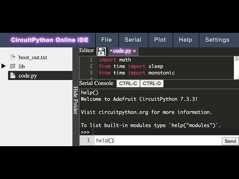Focus the help() command input field
This screenshot has height=179, width=239.
(158, 141)
